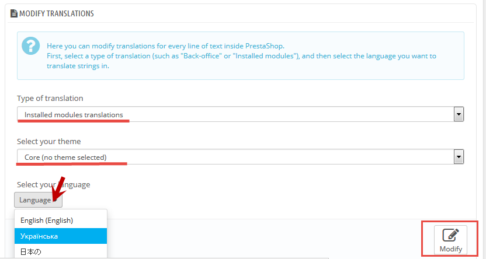Click the help sentence mentioning PrestaShop
Viewport: 486px width, 259px height.
coord(165,46)
